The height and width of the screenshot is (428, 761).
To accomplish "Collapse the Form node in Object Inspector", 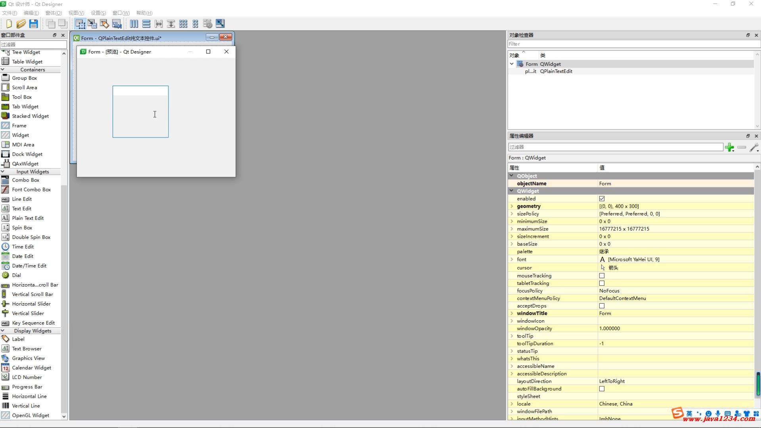I will pos(512,64).
